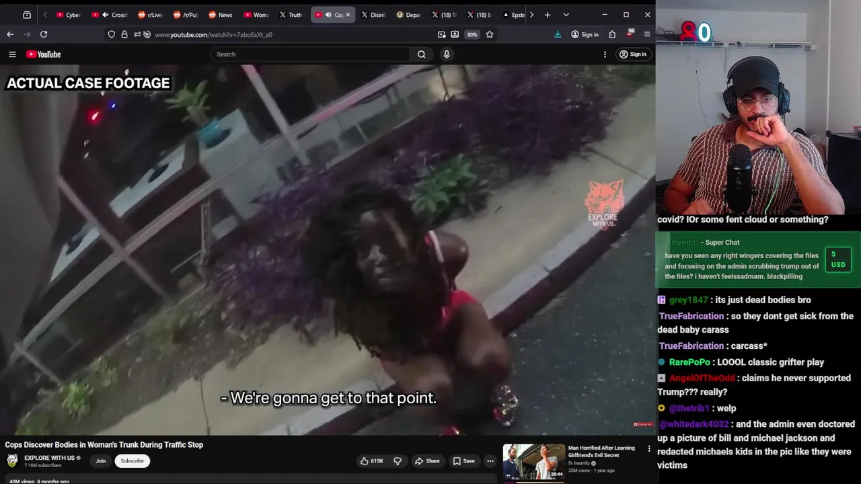Open more actions ellipsis under video
This screenshot has height=484, width=861.
pos(490,461)
